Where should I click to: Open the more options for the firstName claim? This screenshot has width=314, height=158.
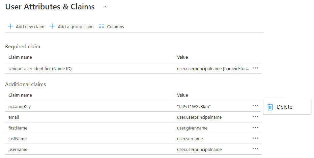[255, 127]
